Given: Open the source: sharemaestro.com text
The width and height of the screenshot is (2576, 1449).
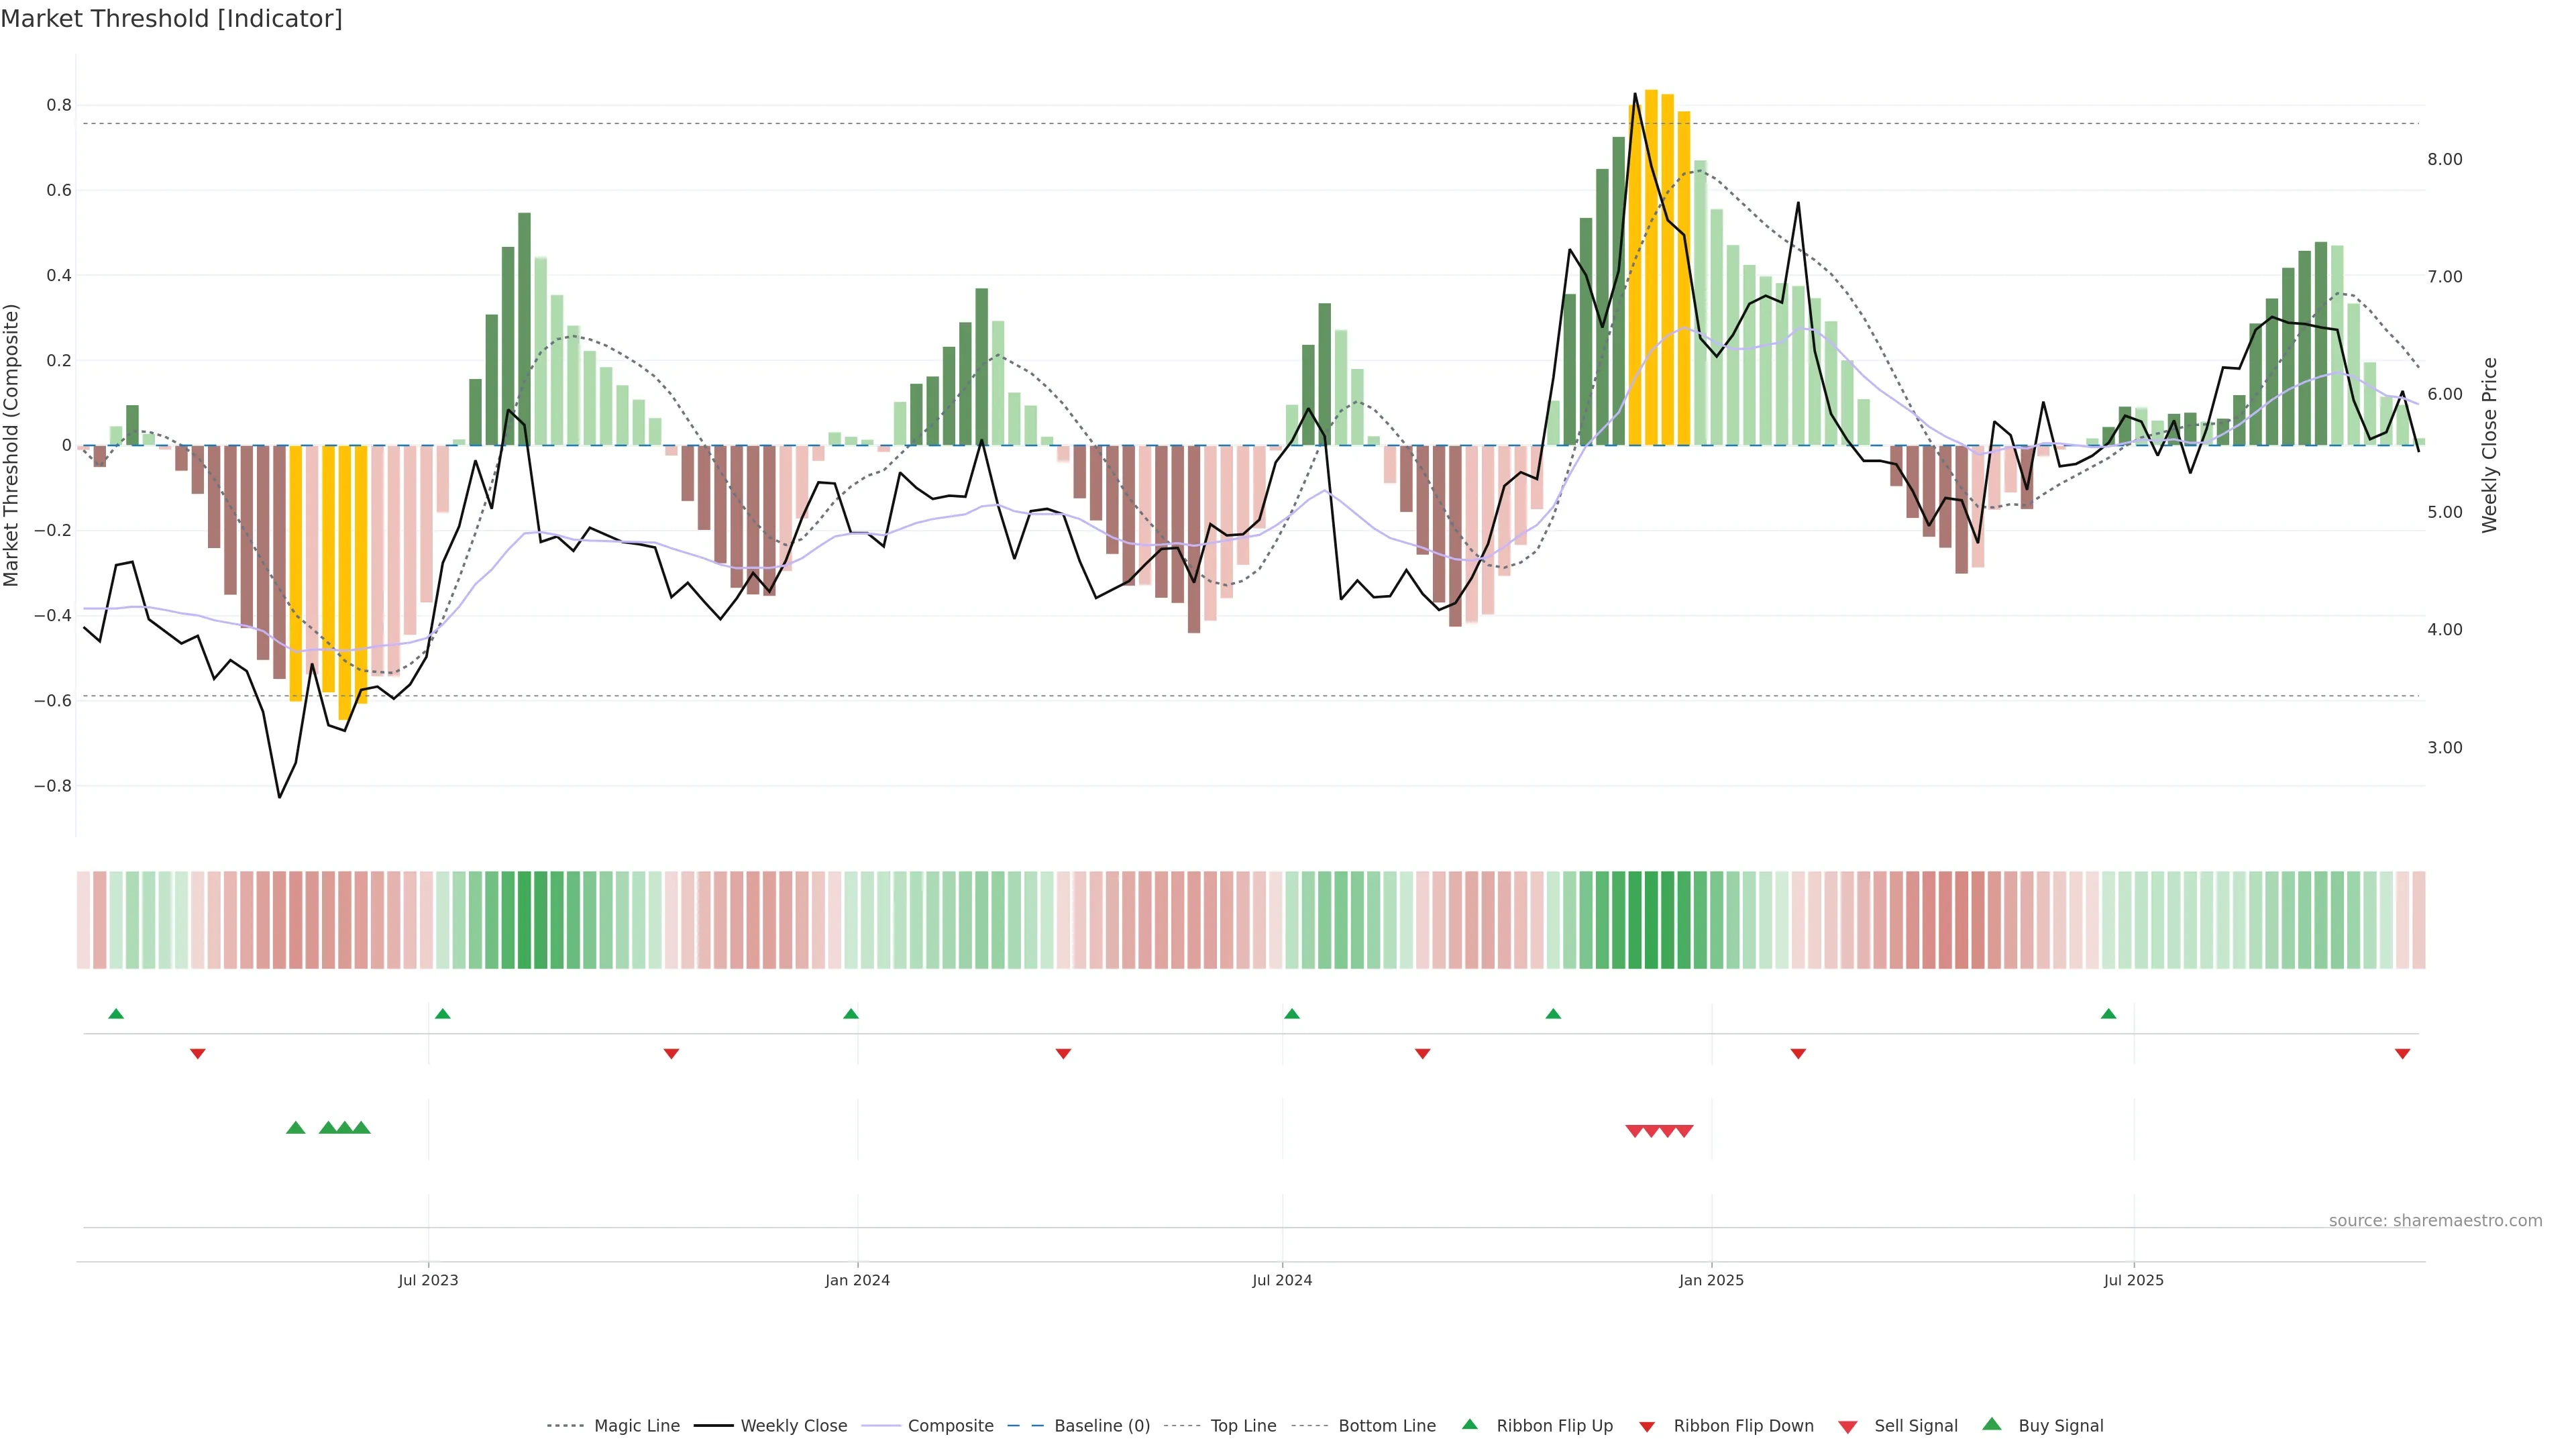Looking at the screenshot, I should tap(2435, 1221).
